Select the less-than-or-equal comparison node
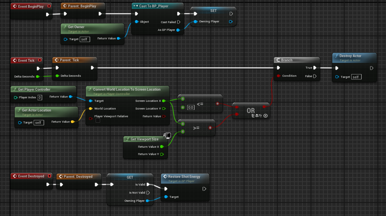This screenshot has width=386, height=216. click(x=200, y=104)
